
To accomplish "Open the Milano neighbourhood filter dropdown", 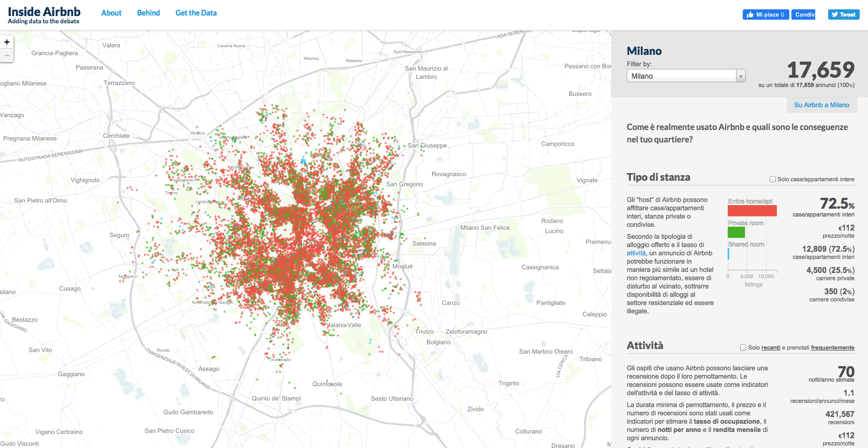I will pyautogui.click(x=686, y=76).
